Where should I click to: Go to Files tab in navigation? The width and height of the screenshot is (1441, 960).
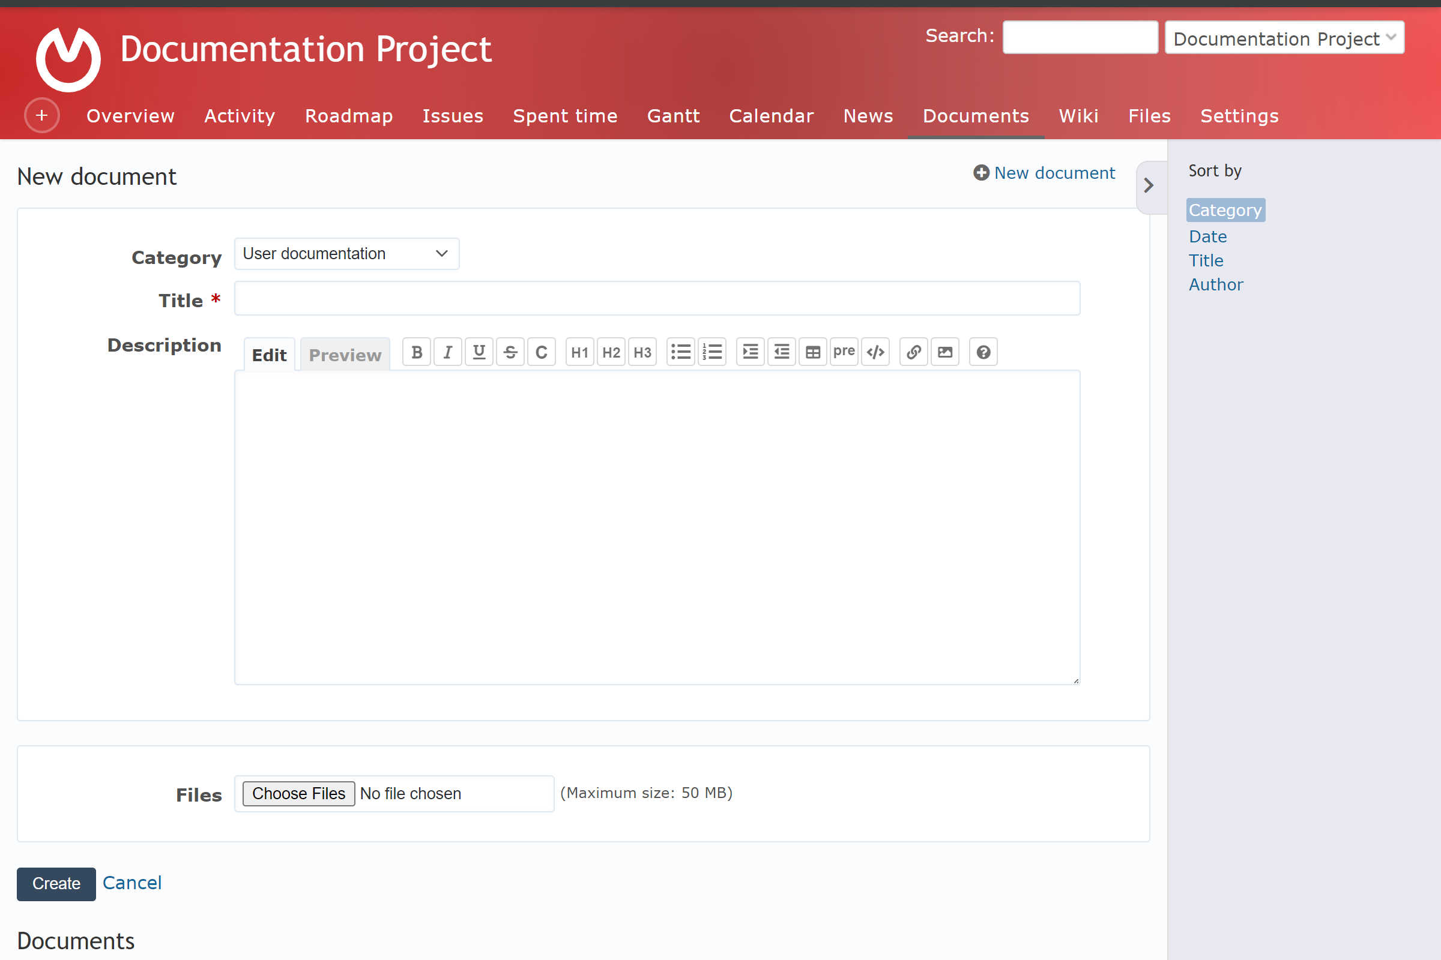click(x=1149, y=116)
